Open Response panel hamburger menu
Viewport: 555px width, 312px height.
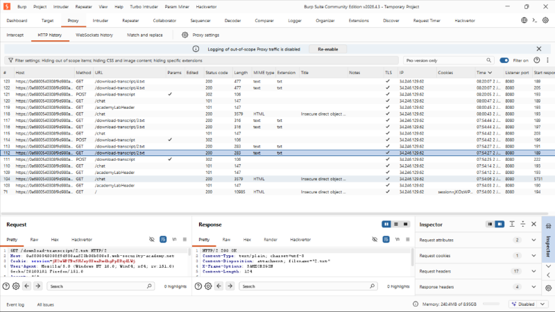tap(408, 239)
